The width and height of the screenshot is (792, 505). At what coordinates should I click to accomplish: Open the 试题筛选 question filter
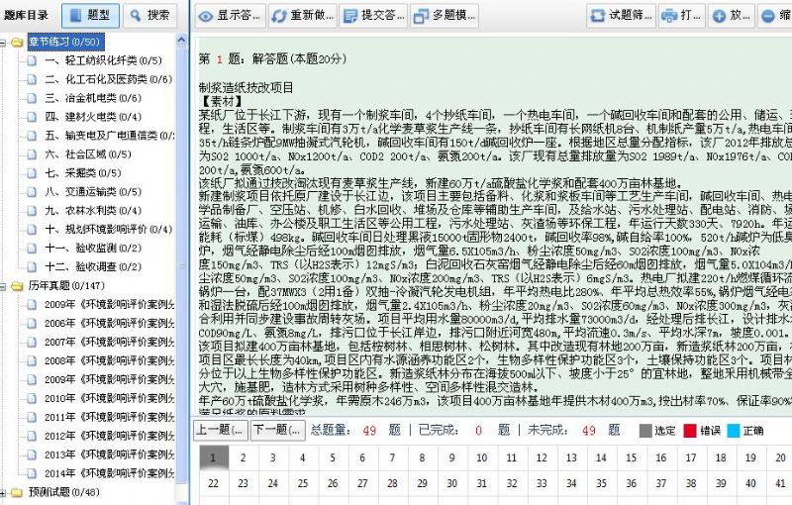click(620, 16)
